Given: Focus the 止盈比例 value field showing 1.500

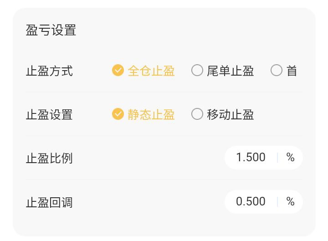Looking at the screenshot, I should pos(251,158).
